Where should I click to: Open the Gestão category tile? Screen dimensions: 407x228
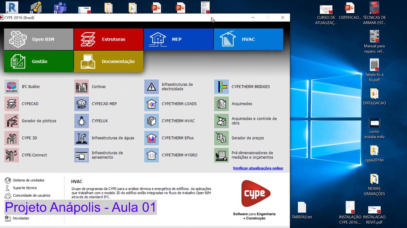38,61
